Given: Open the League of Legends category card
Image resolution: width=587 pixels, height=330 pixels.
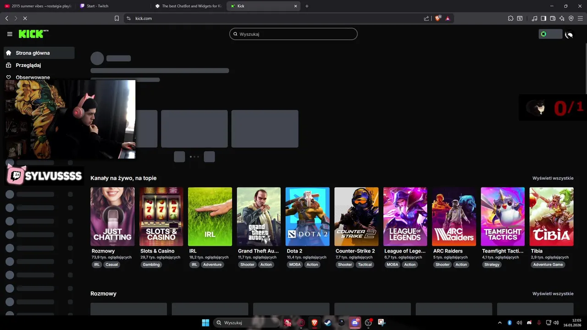Looking at the screenshot, I should [405, 216].
